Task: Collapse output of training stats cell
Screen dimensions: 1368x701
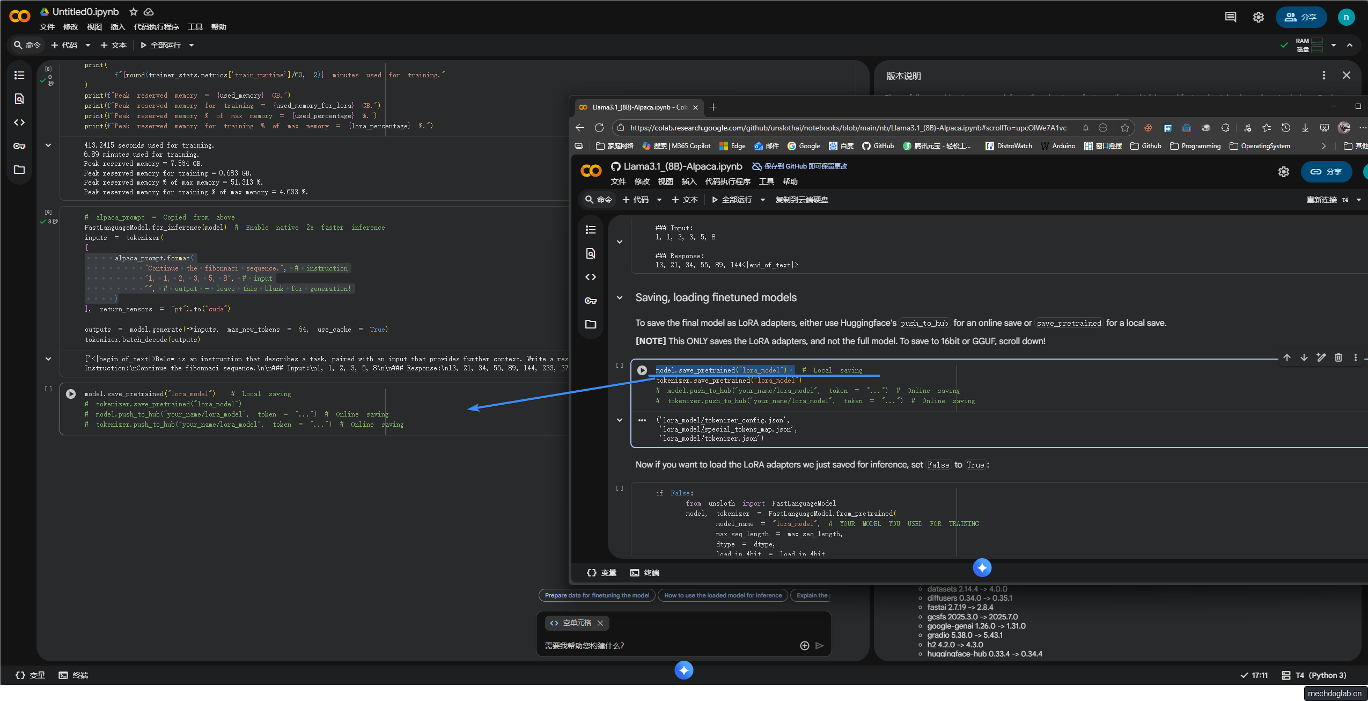Action: click(x=48, y=145)
